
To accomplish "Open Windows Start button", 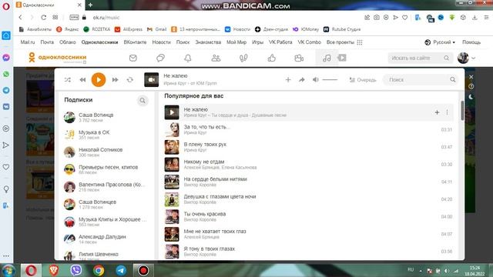I will click(8, 270).
